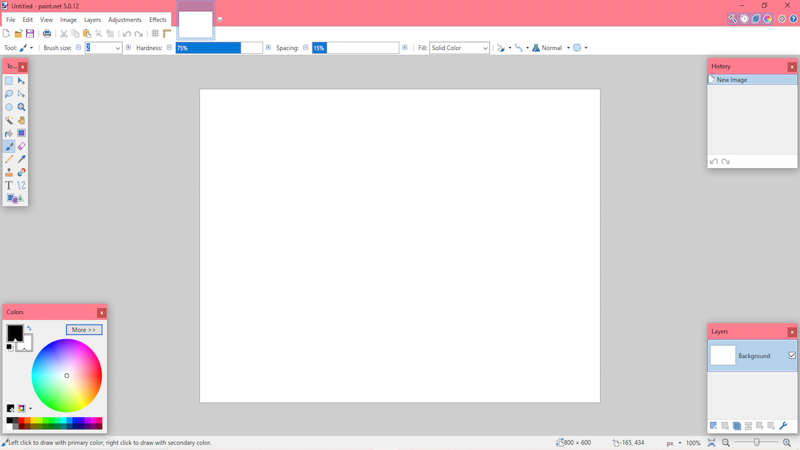Choose the Eraser tool
The image size is (800, 450).
(x=21, y=146)
